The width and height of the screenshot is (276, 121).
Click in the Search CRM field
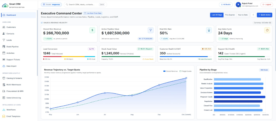pos(85,5)
